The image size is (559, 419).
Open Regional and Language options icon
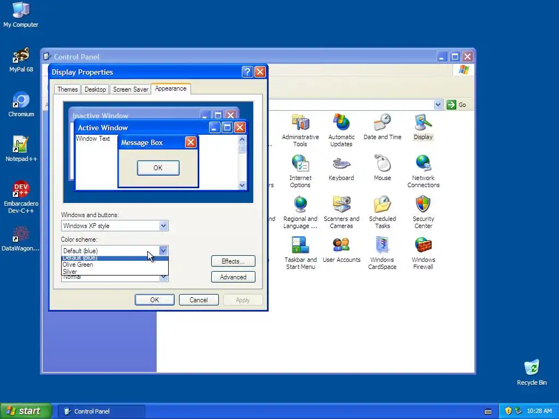click(300, 212)
